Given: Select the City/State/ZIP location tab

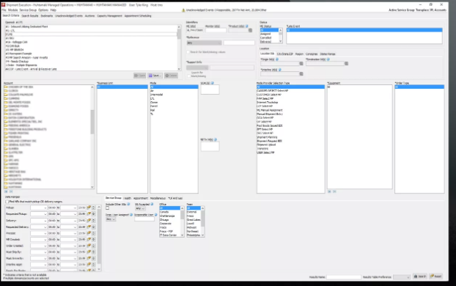Looking at the screenshot, I should click(x=285, y=54).
